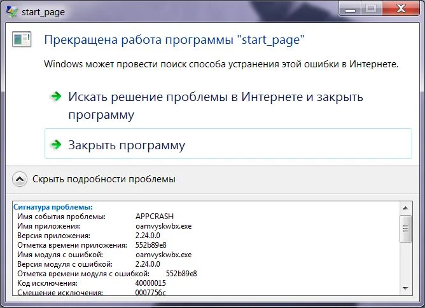Click the "Сигнатура проблемы:" heading
The image size is (425, 308).
pyautogui.click(x=53, y=207)
